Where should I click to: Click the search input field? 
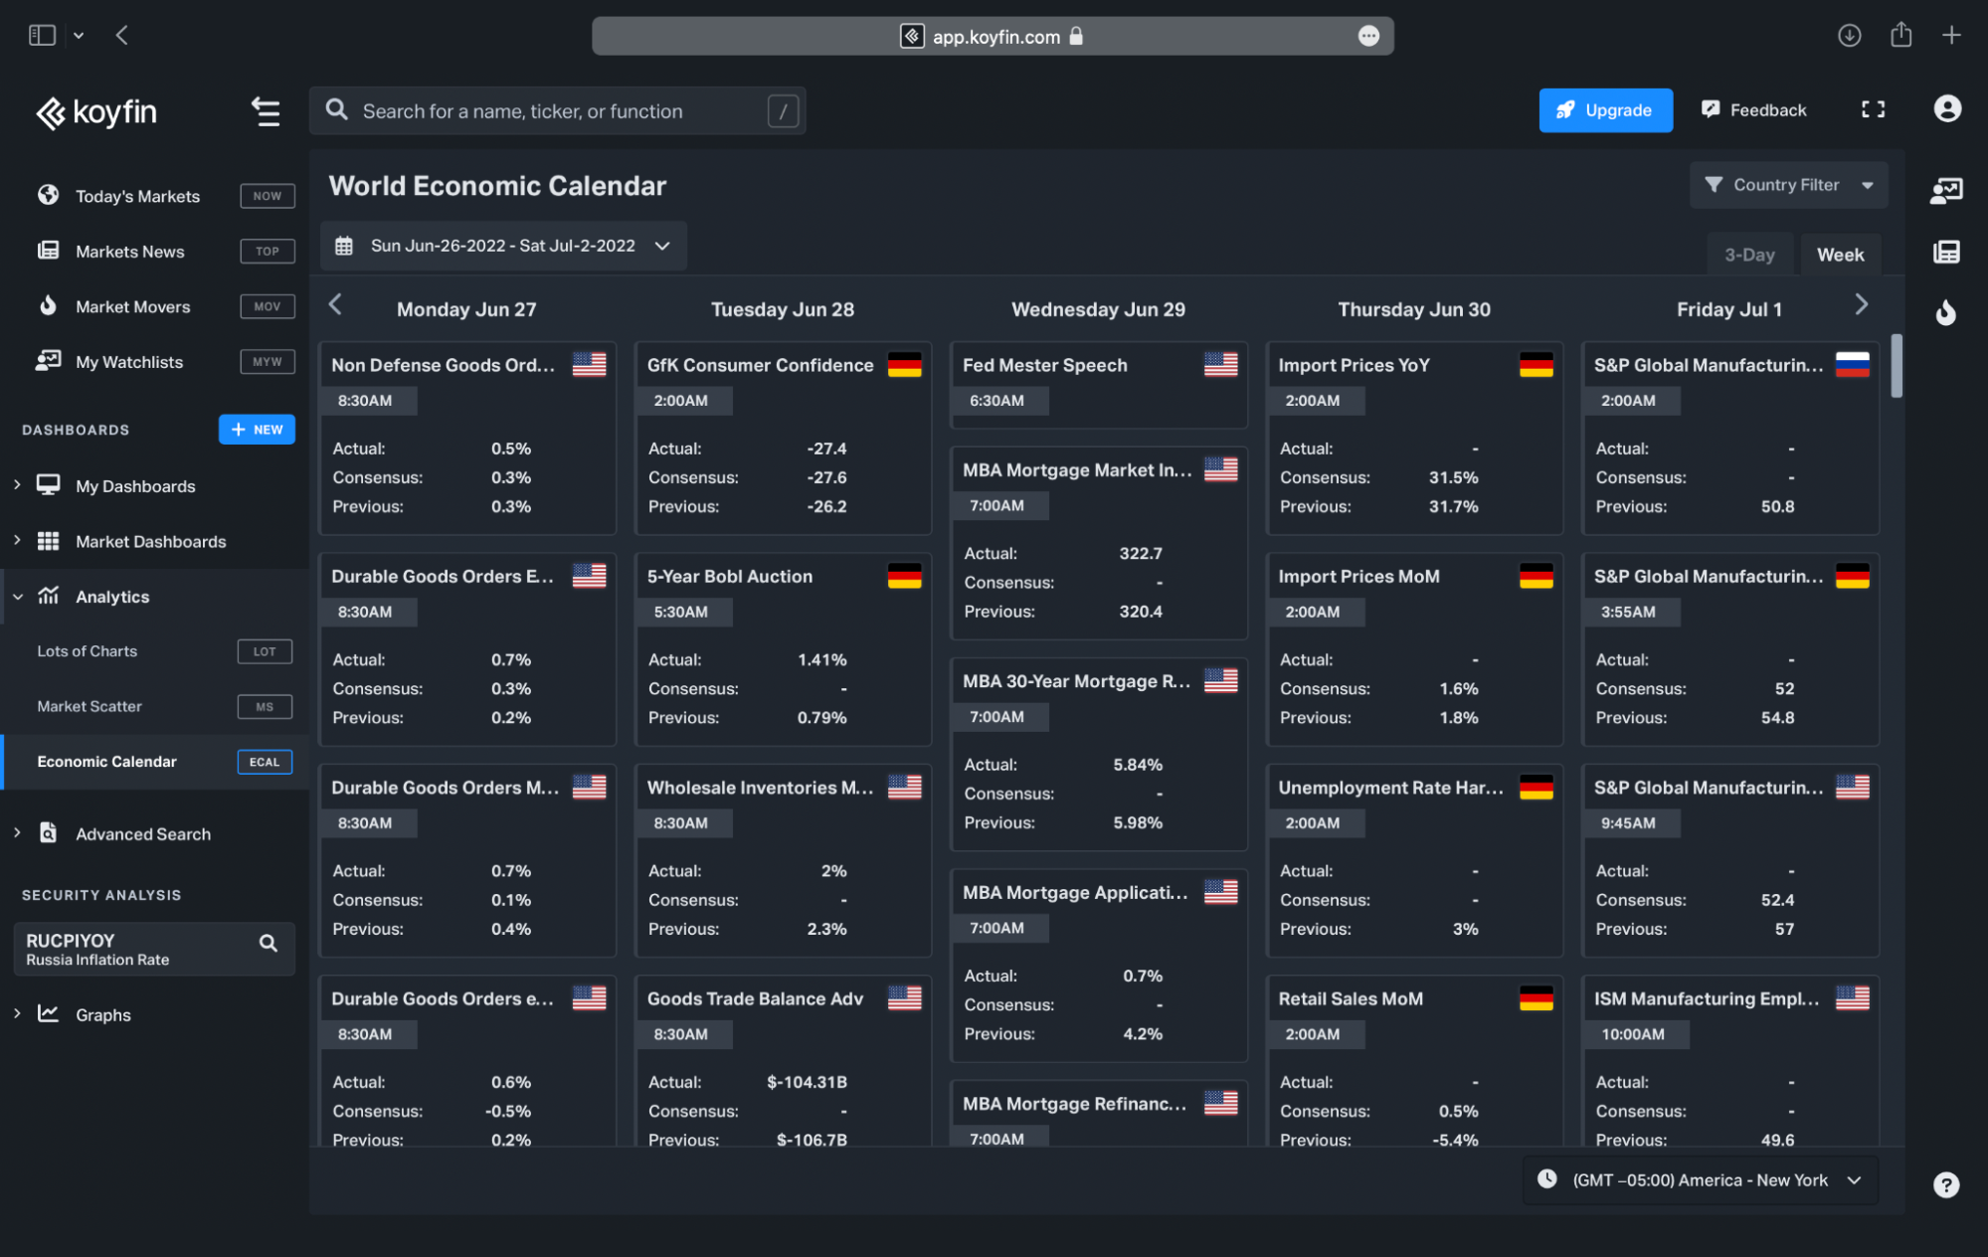[x=557, y=111]
